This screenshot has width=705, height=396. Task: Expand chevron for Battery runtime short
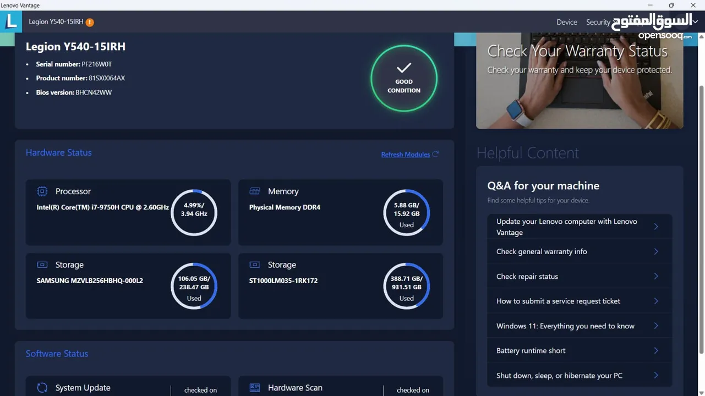(x=655, y=350)
